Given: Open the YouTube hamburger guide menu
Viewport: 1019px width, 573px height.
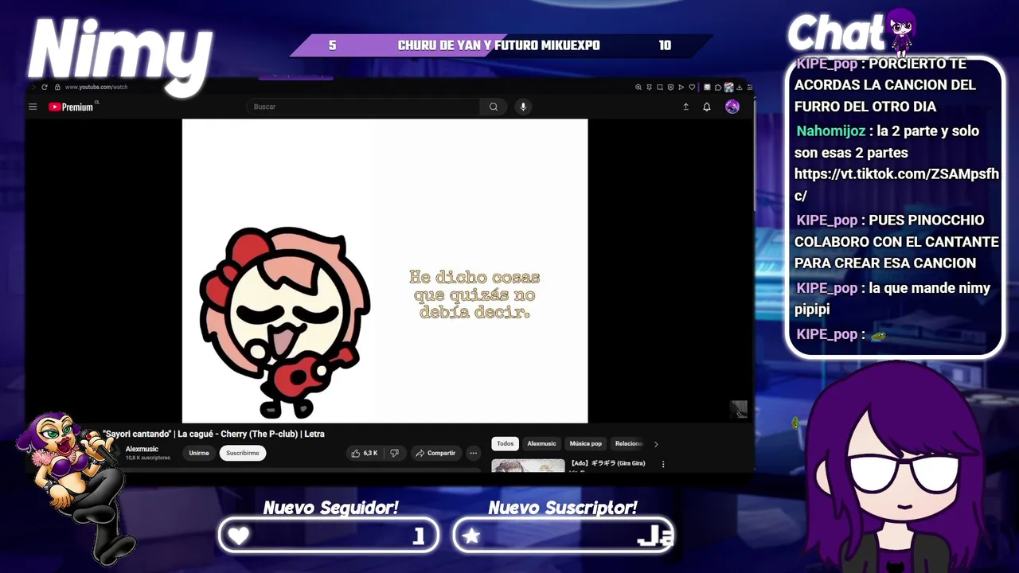Looking at the screenshot, I should point(33,107).
